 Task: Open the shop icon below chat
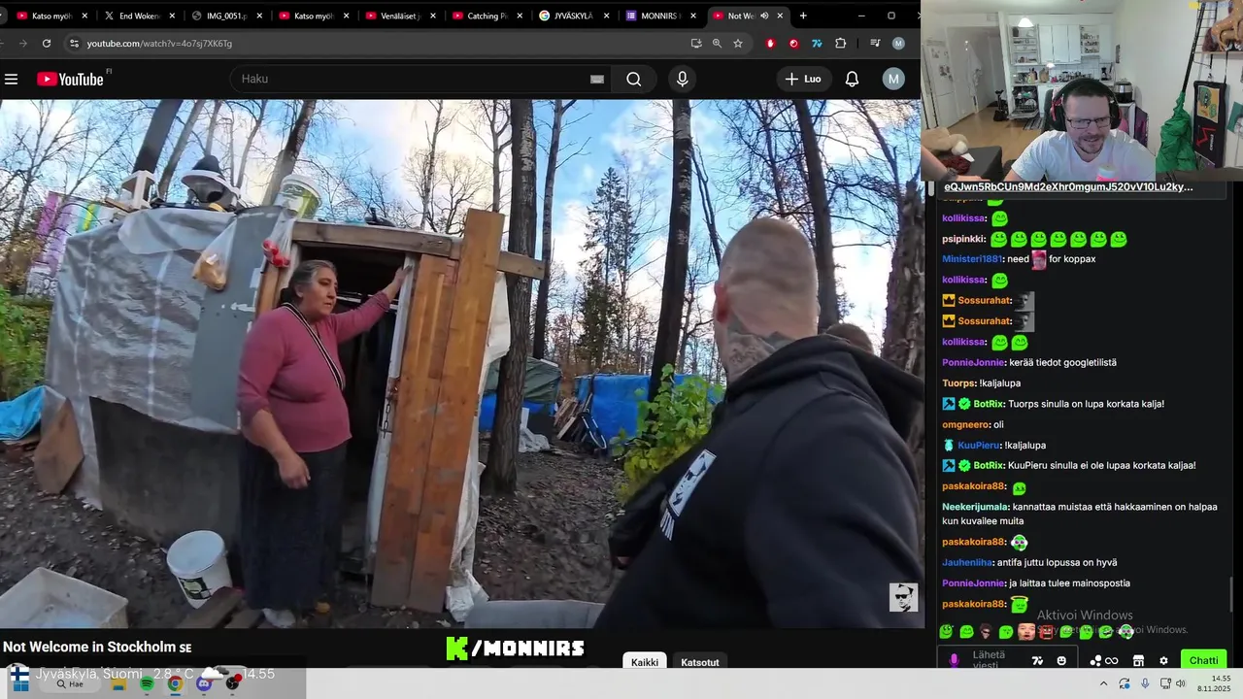click(1138, 660)
